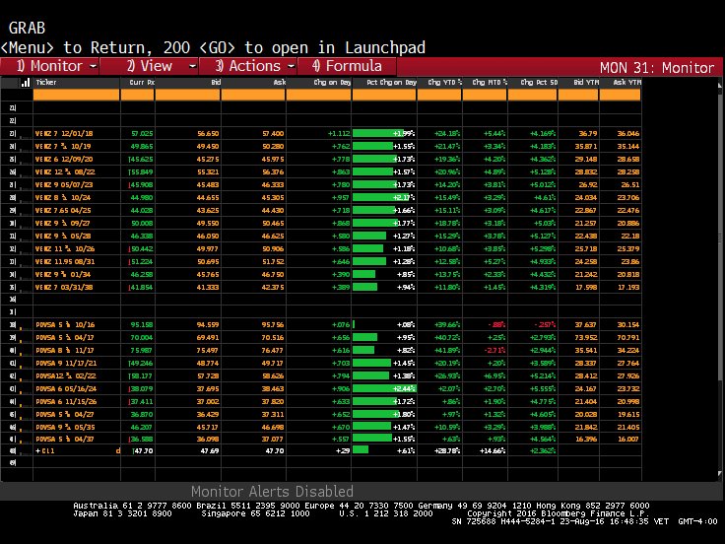The image size is (725, 544).
Task: Click the scroll-down arrow of the vertical scrollbar
Action: [719, 474]
